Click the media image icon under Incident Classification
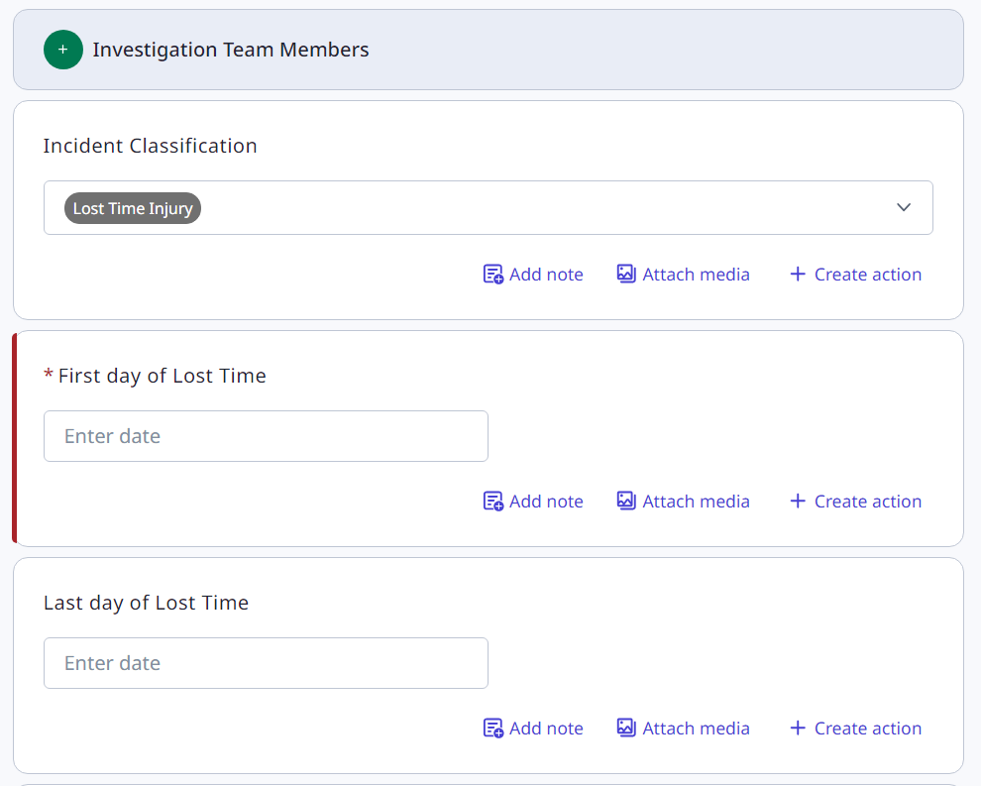981x786 pixels. coord(626,275)
